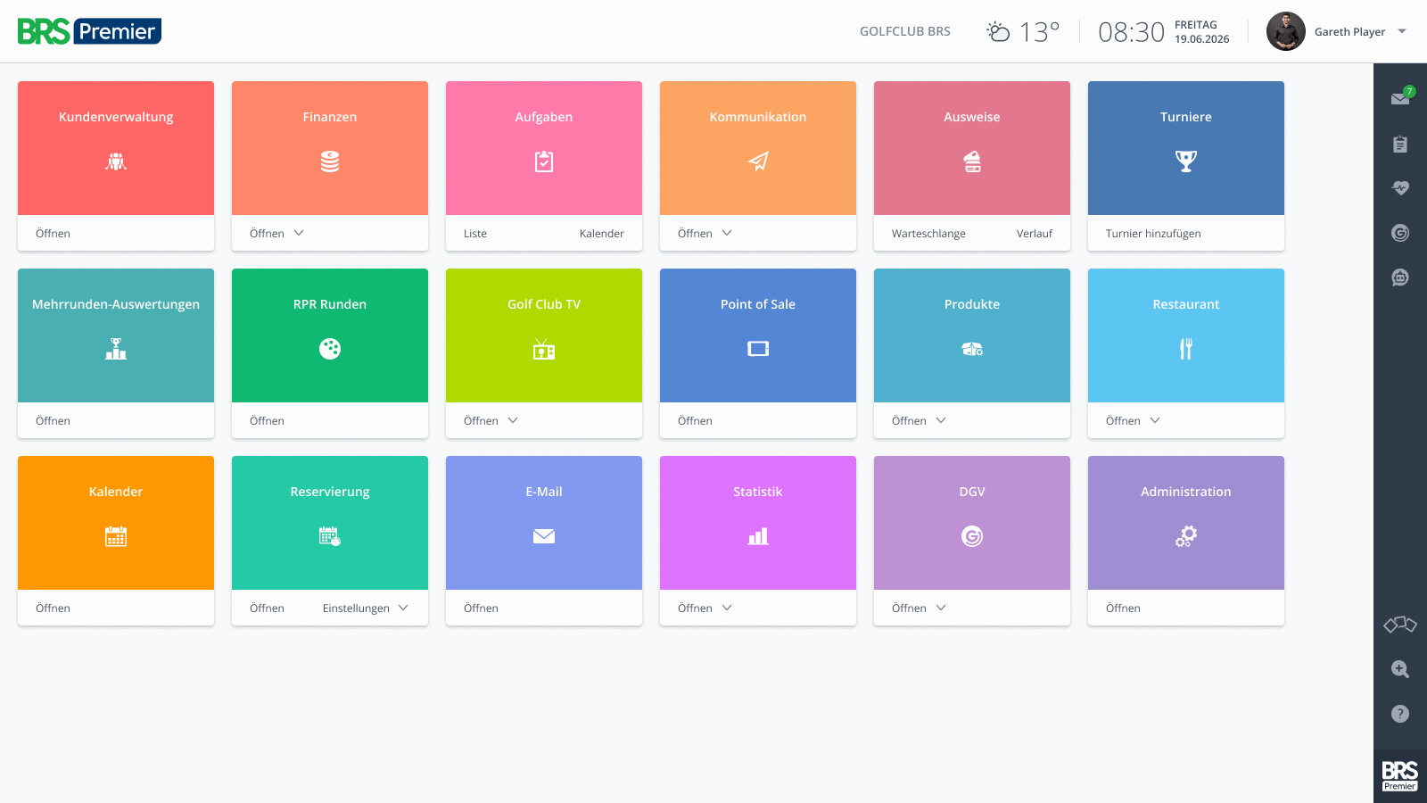1427x803 pixels.
Task: Click the BRS Premier logo
Action: coord(89,31)
